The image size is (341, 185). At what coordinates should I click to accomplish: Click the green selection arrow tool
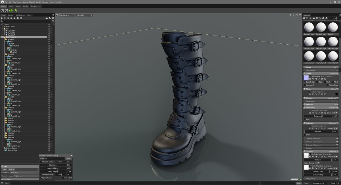click(16, 10)
